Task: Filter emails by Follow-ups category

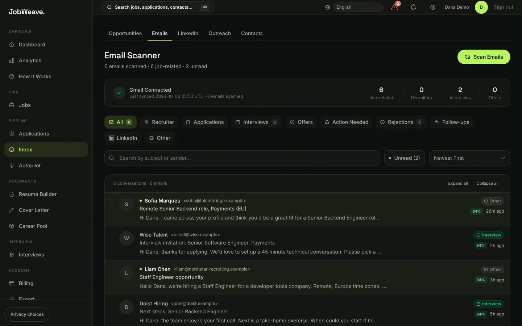Action: point(452,122)
